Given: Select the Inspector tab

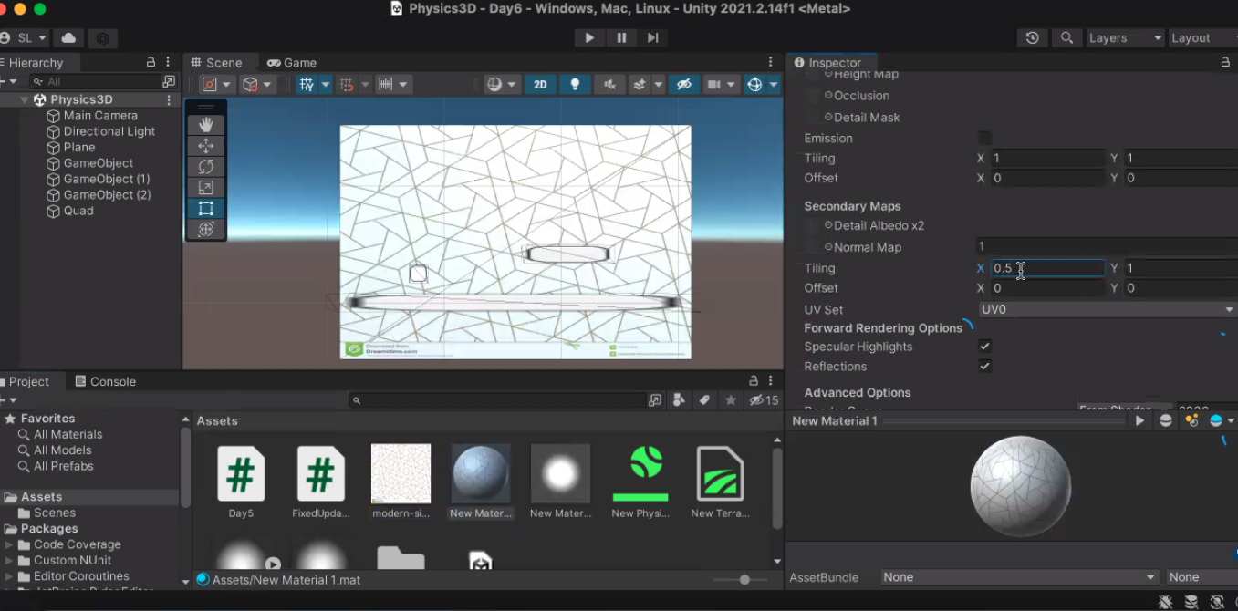Looking at the screenshot, I should [827, 62].
